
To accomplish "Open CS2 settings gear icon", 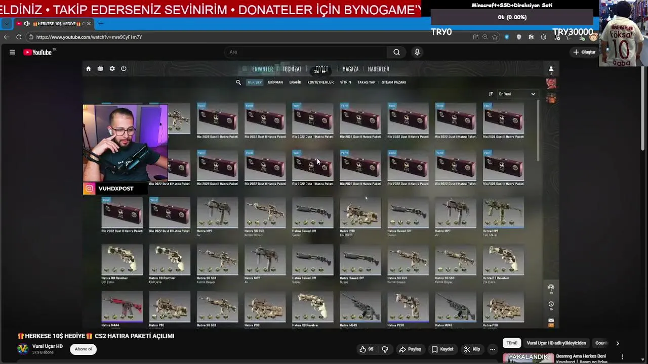I will point(112,69).
